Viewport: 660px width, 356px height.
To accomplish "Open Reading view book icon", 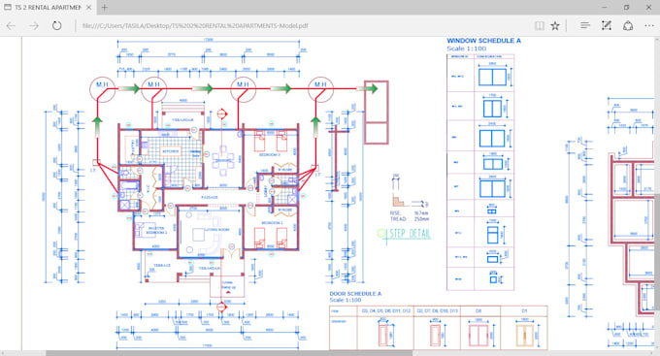I will pyautogui.click(x=540, y=25).
